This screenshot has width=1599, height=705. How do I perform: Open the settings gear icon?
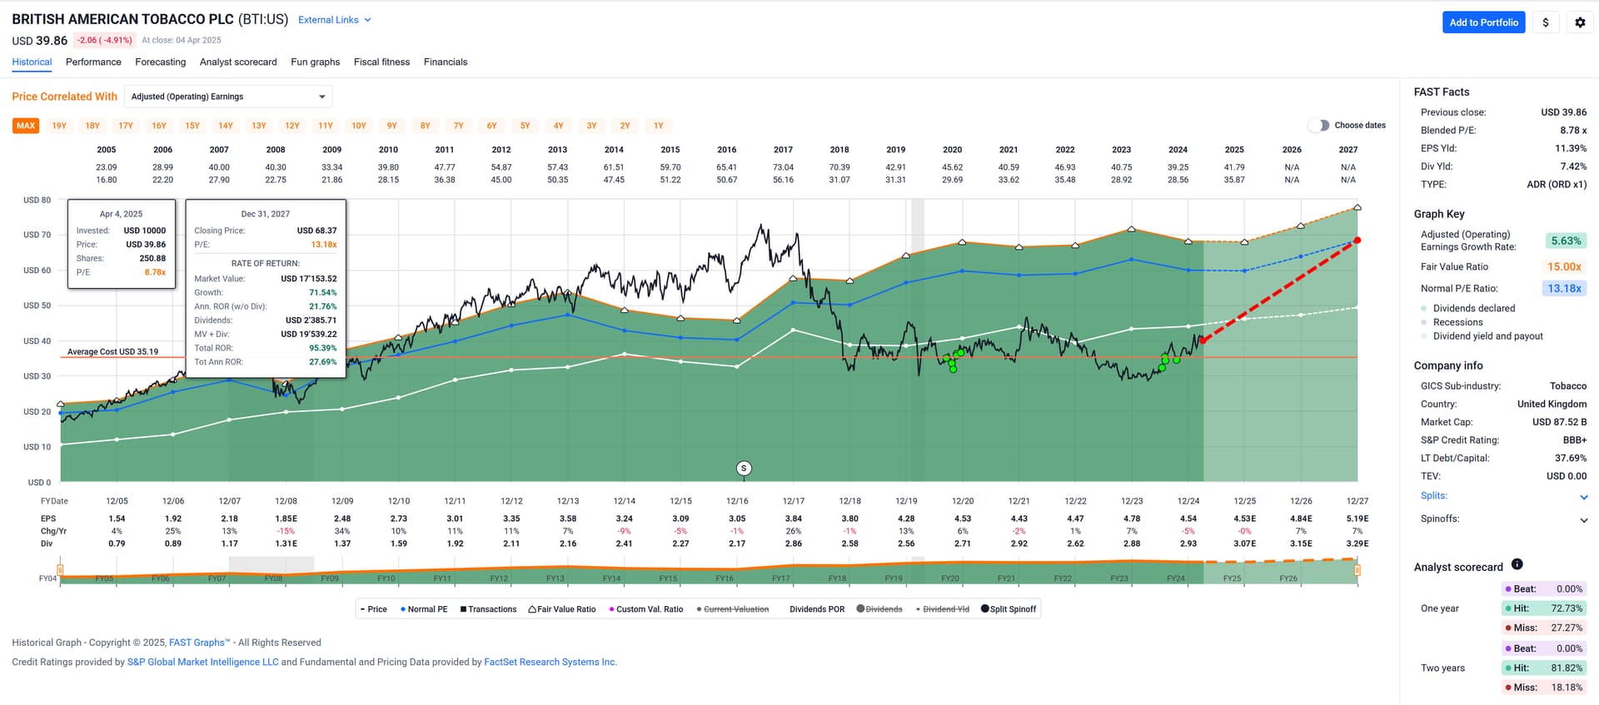click(x=1580, y=22)
